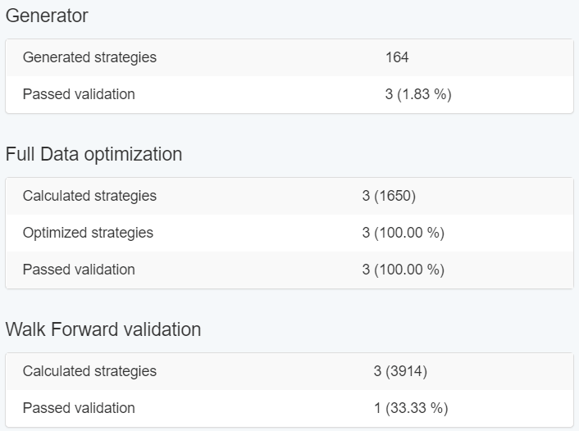
Task: Click the Generator section heading
Action: click(x=47, y=16)
